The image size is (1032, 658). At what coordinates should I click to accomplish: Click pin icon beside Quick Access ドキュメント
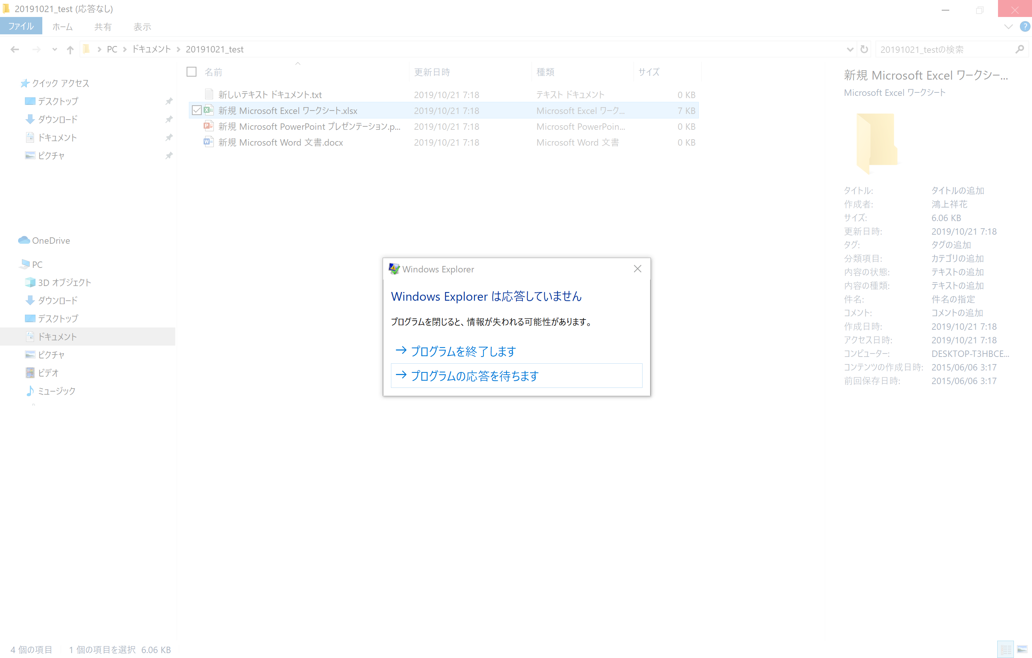click(169, 137)
